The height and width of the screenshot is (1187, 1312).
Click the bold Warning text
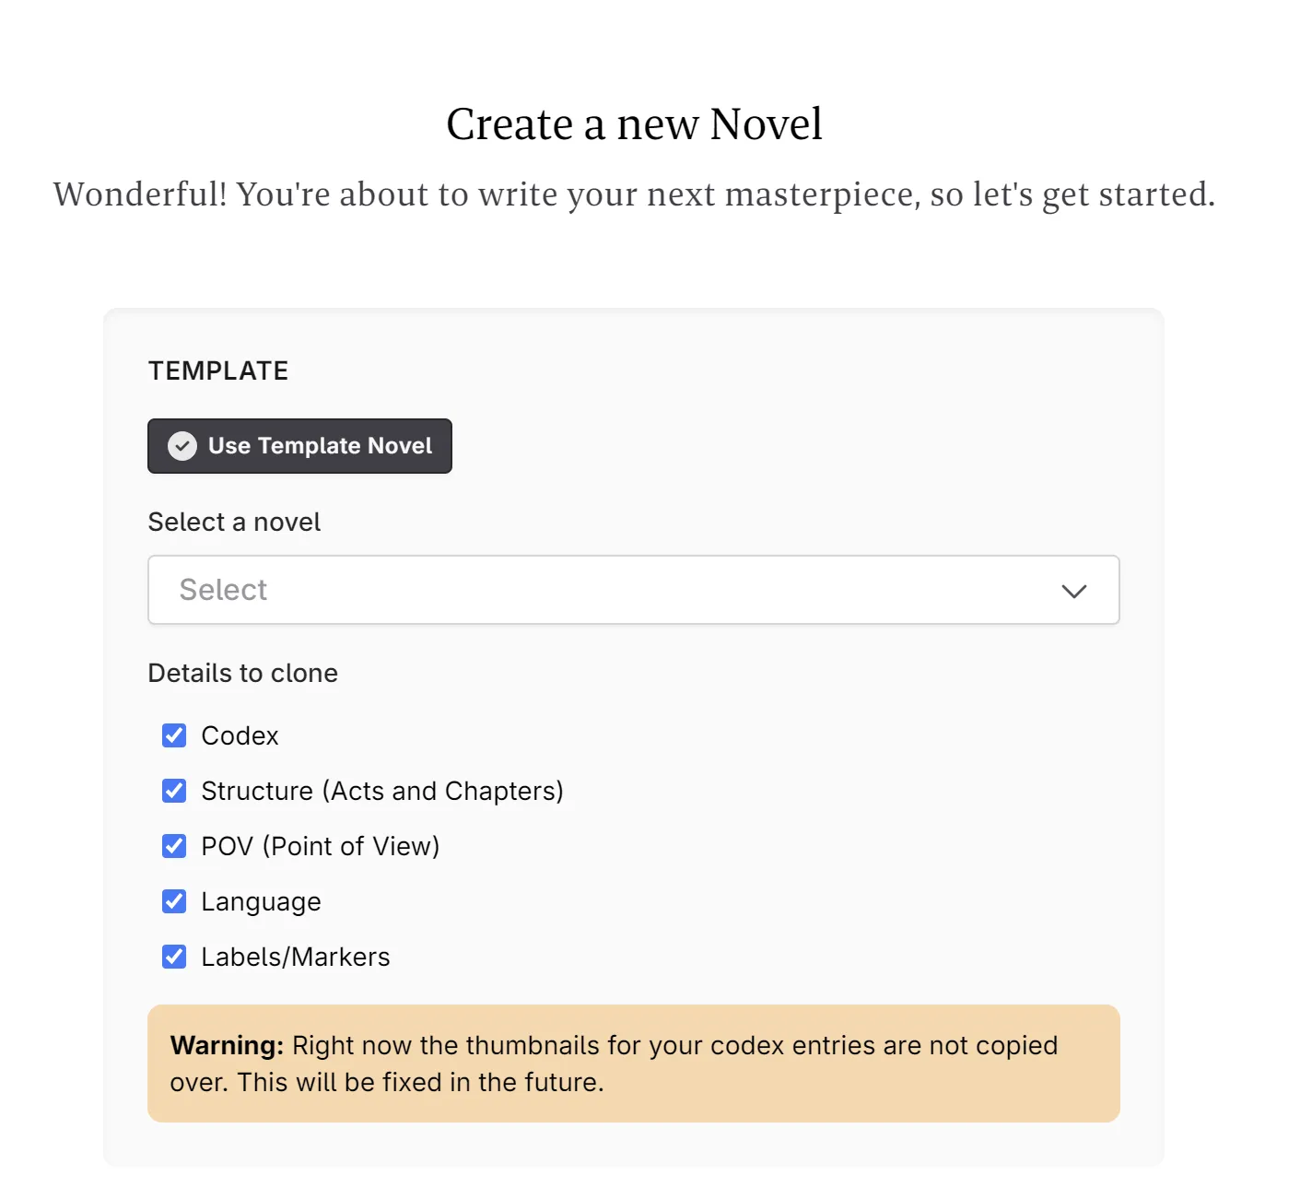pos(226,1045)
